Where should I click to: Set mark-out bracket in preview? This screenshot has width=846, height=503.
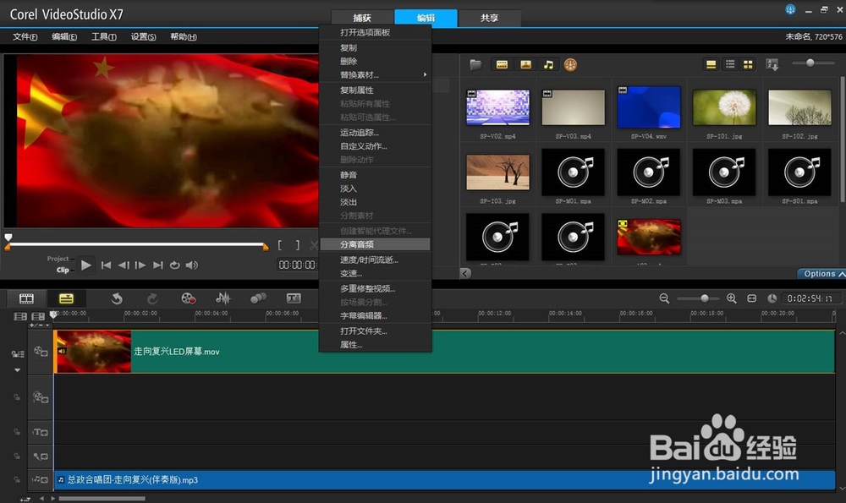[x=297, y=245]
